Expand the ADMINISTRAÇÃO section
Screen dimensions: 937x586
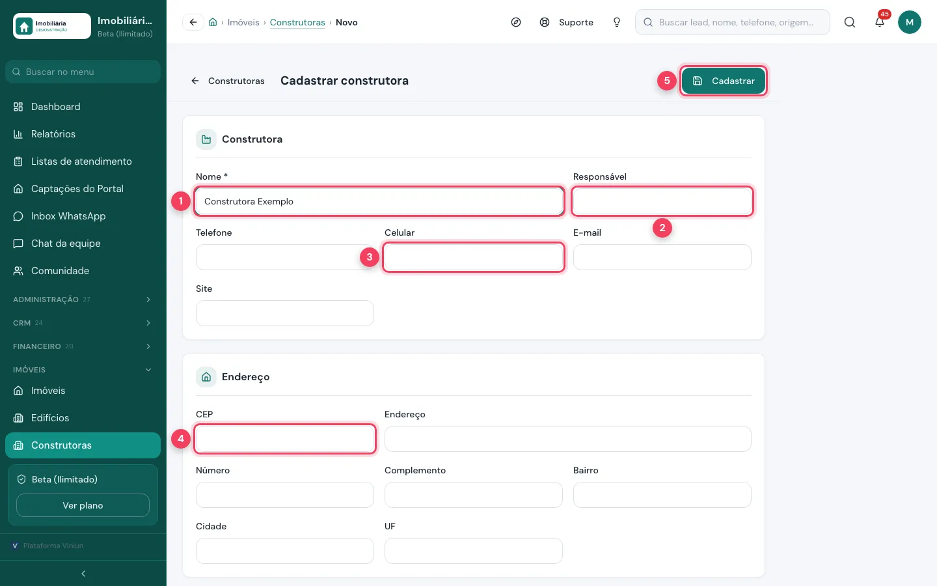pos(83,300)
